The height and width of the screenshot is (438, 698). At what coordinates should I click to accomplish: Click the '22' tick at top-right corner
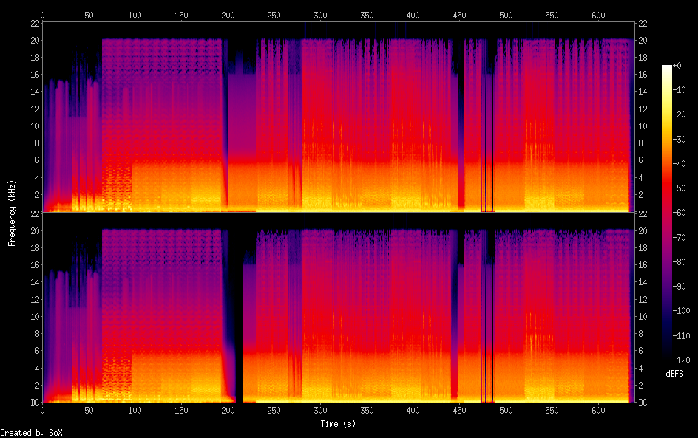pos(643,23)
